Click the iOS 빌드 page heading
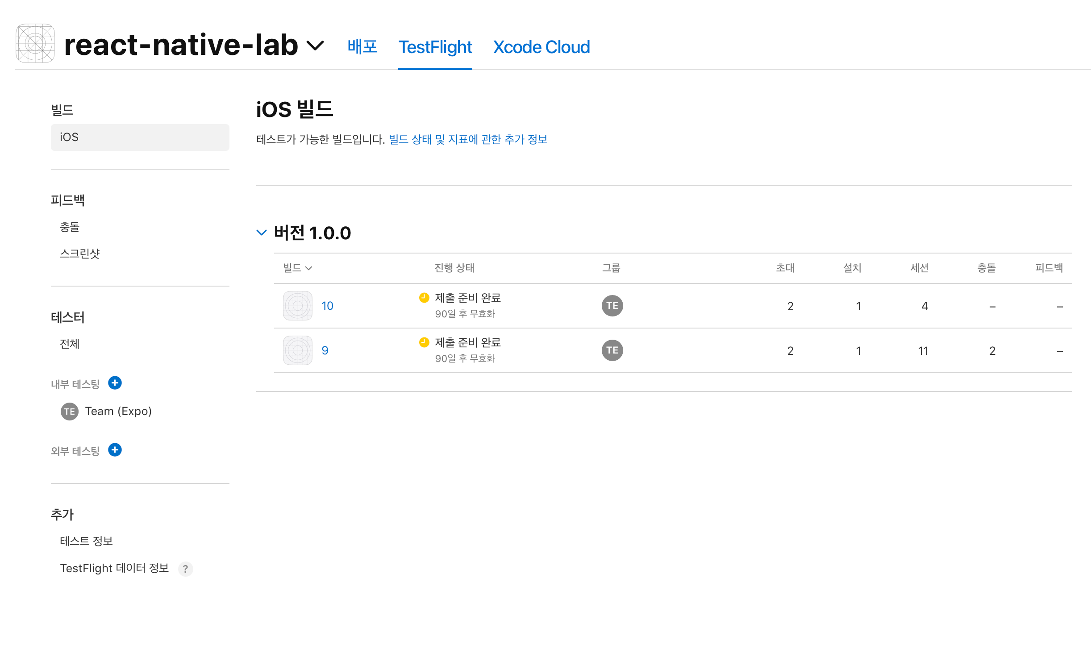 295,109
